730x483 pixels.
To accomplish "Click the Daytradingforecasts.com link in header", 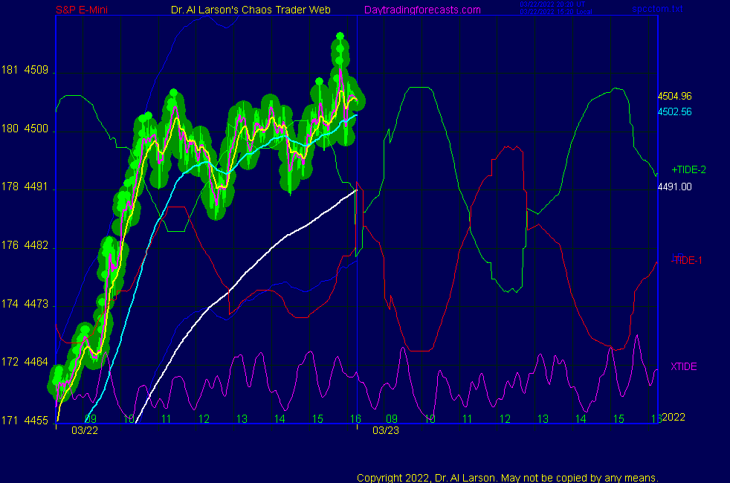I will point(421,10).
